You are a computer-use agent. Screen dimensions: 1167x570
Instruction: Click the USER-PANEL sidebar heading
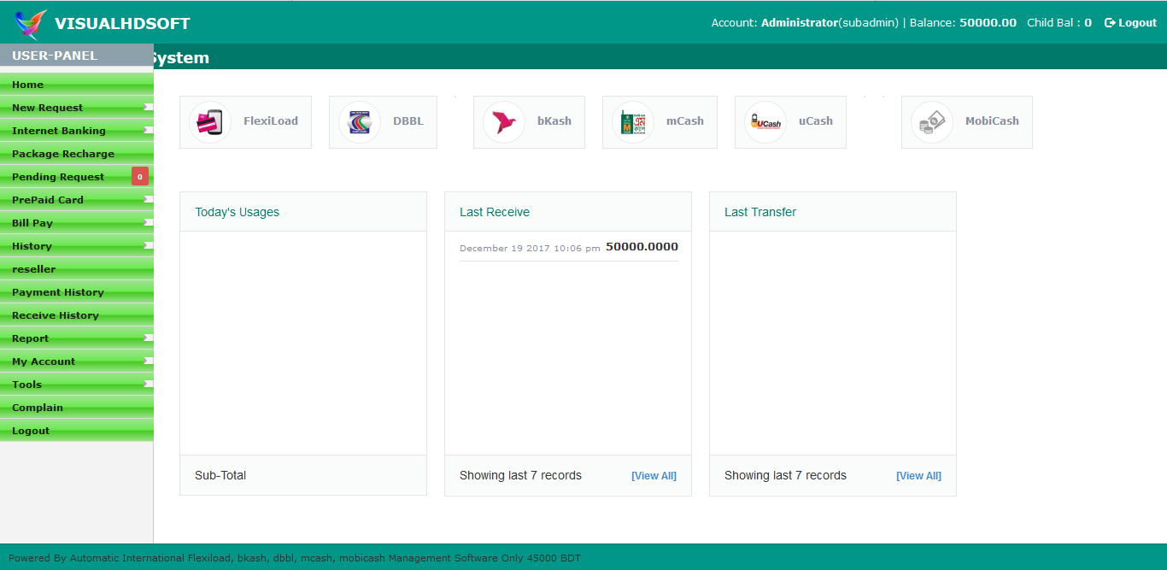pos(55,56)
